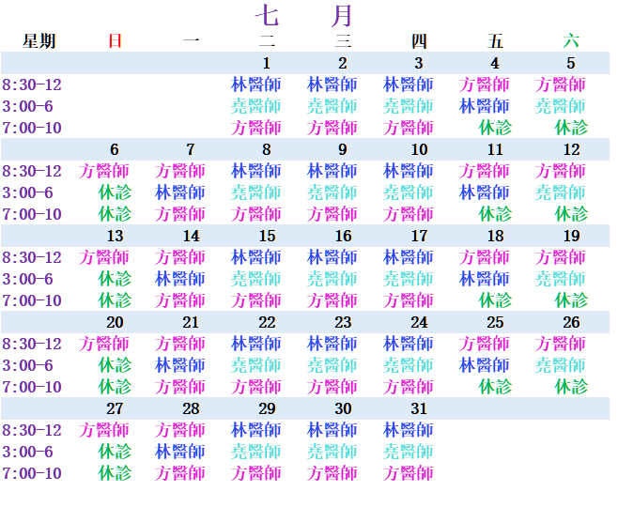This screenshot has height=507, width=618.
Task: Select date number 6
Action: pyautogui.click(x=115, y=149)
